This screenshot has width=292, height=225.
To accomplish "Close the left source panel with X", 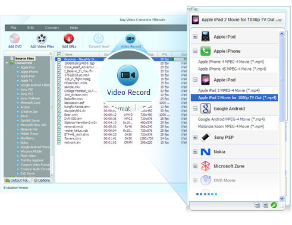I will tap(51, 53).
